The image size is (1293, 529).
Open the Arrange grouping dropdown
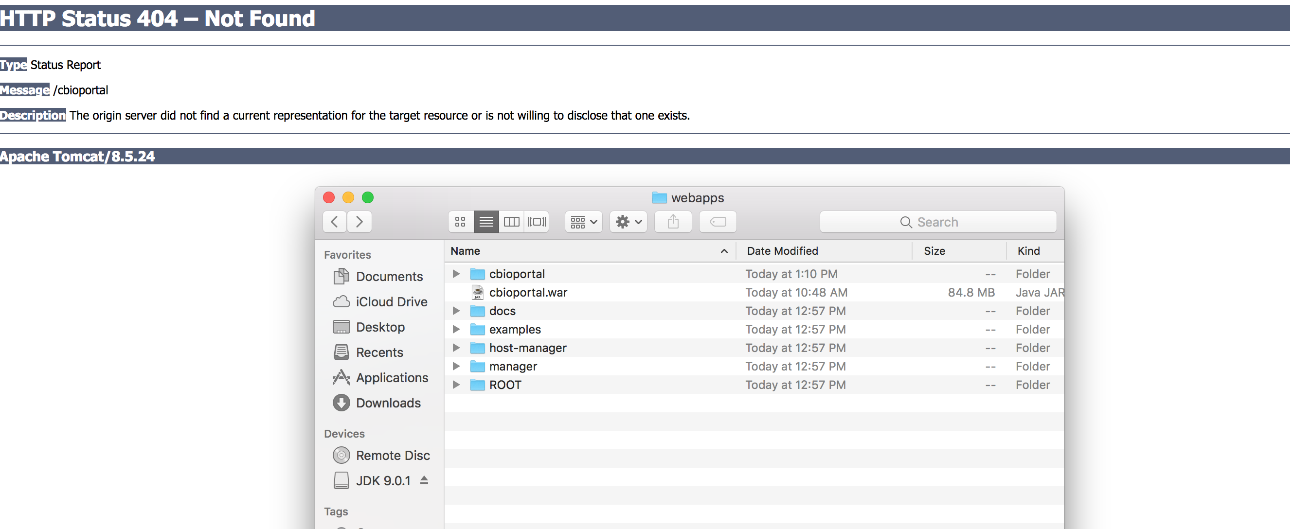click(x=583, y=222)
